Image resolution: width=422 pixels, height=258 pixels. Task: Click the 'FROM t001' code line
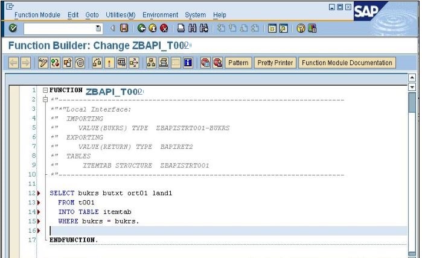coord(76,203)
